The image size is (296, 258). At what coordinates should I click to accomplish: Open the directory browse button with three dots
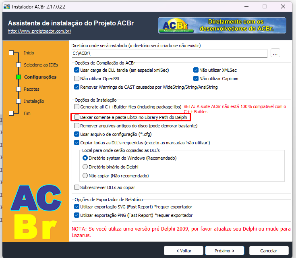coord(275,53)
